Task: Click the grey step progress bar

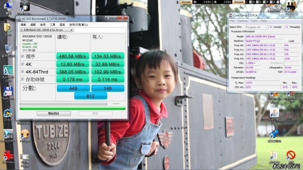Action: (63, 104)
